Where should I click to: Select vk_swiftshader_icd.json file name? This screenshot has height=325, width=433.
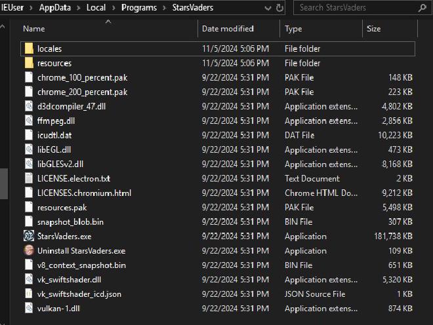pos(79,294)
